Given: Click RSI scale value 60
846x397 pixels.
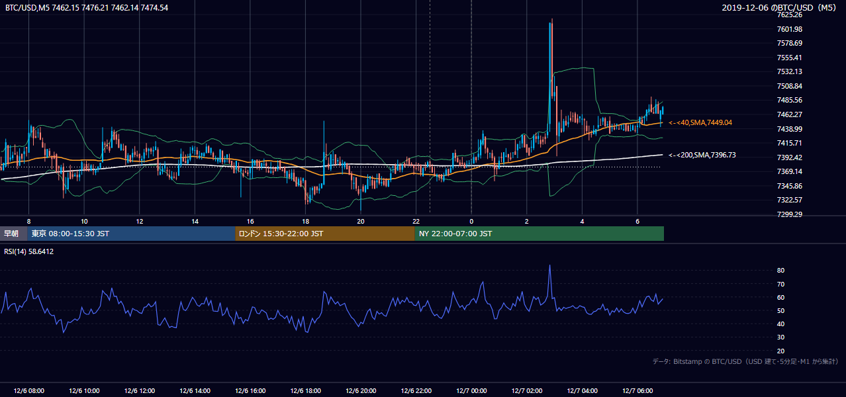Looking at the screenshot, I should [x=781, y=297].
